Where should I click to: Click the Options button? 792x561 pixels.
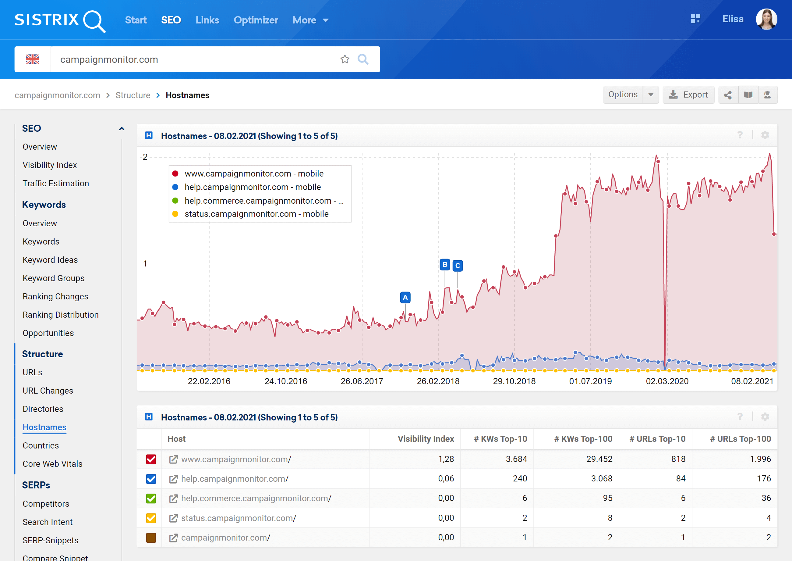(x=623, y=95)
